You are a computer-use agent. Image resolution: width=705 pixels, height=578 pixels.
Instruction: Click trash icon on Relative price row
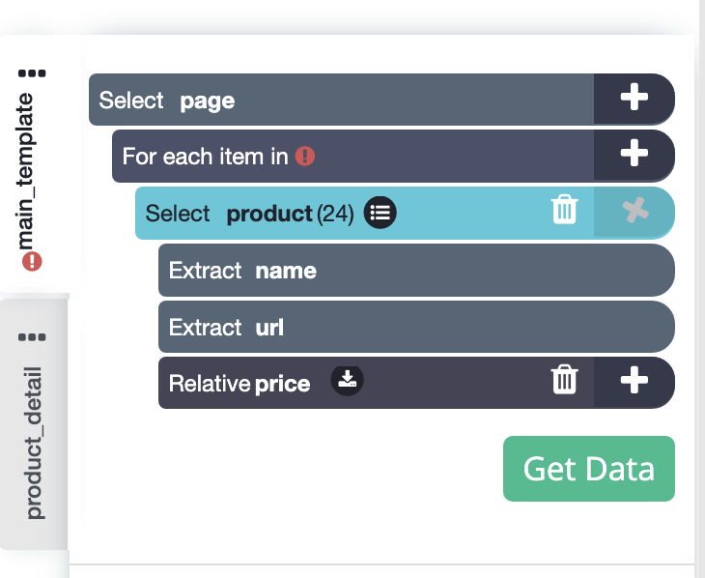click(564, 381)
